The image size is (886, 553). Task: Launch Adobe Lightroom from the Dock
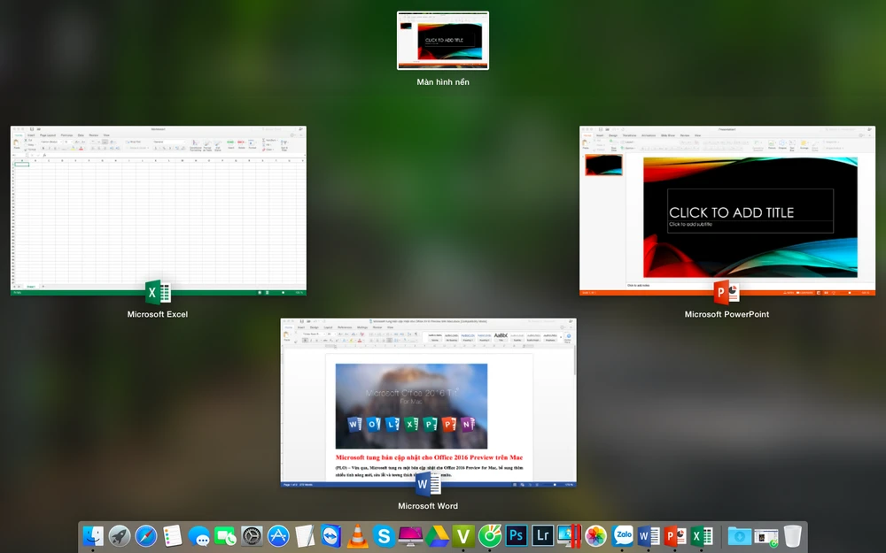tap(544, 535)
